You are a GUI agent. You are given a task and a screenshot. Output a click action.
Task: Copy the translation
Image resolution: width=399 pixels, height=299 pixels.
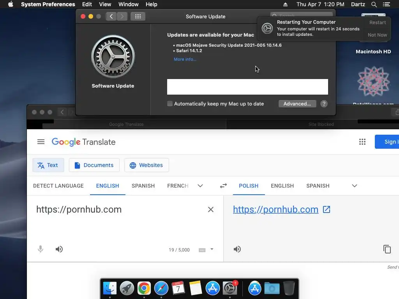point(387,249)
